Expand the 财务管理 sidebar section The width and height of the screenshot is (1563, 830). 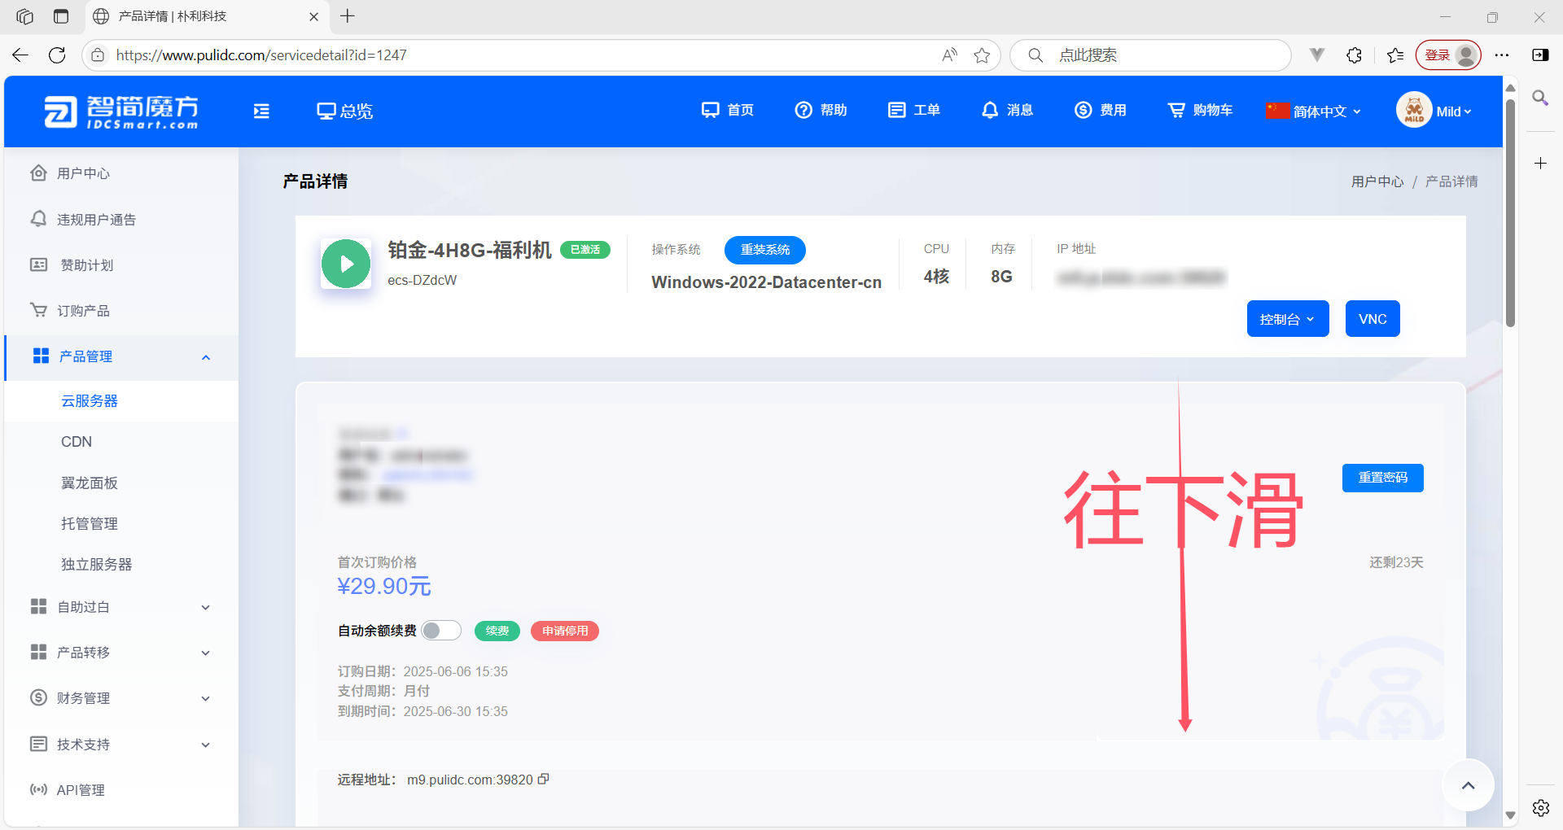[121, 698]
